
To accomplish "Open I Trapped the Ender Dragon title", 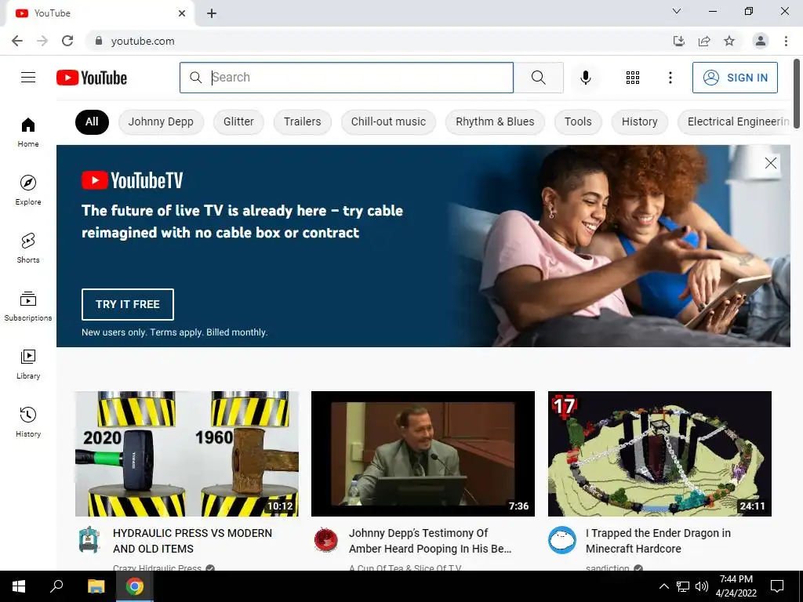I will click(658, 541).
